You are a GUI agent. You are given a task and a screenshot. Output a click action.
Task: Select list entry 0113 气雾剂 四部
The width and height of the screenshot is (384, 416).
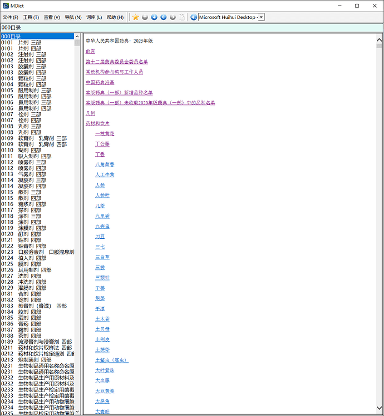(37, 174)
